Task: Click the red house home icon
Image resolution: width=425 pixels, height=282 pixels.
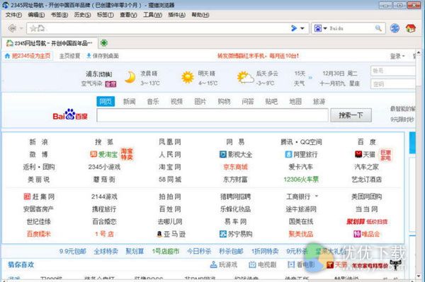Action: coord(411,28)
